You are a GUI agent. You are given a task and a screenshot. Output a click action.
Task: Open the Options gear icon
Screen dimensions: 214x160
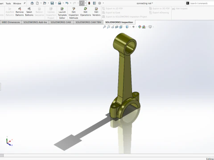[x=99, y=3]
